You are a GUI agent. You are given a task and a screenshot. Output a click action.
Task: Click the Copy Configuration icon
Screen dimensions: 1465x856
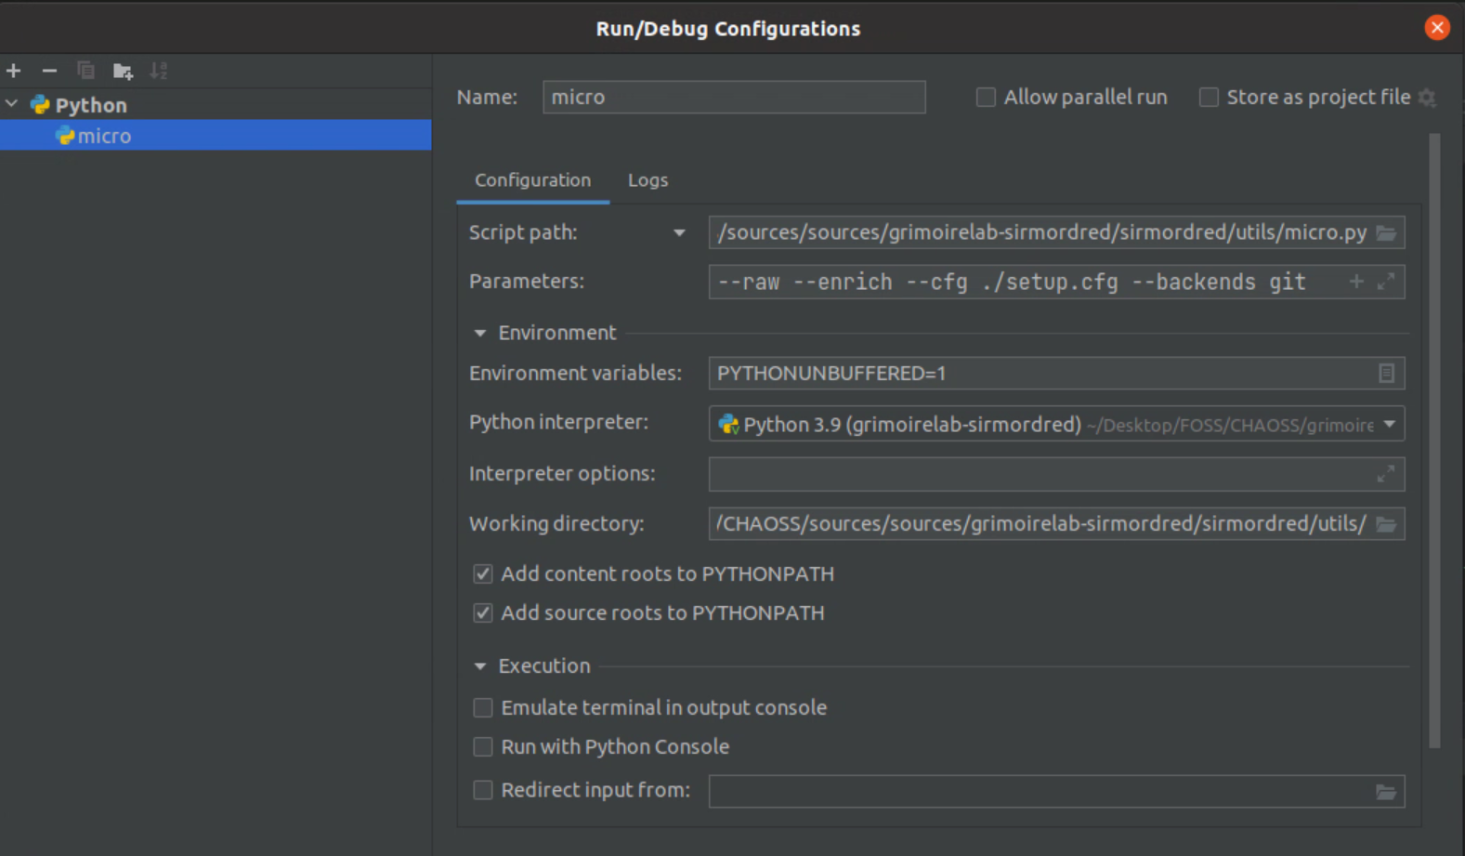(x=85, y=71)
